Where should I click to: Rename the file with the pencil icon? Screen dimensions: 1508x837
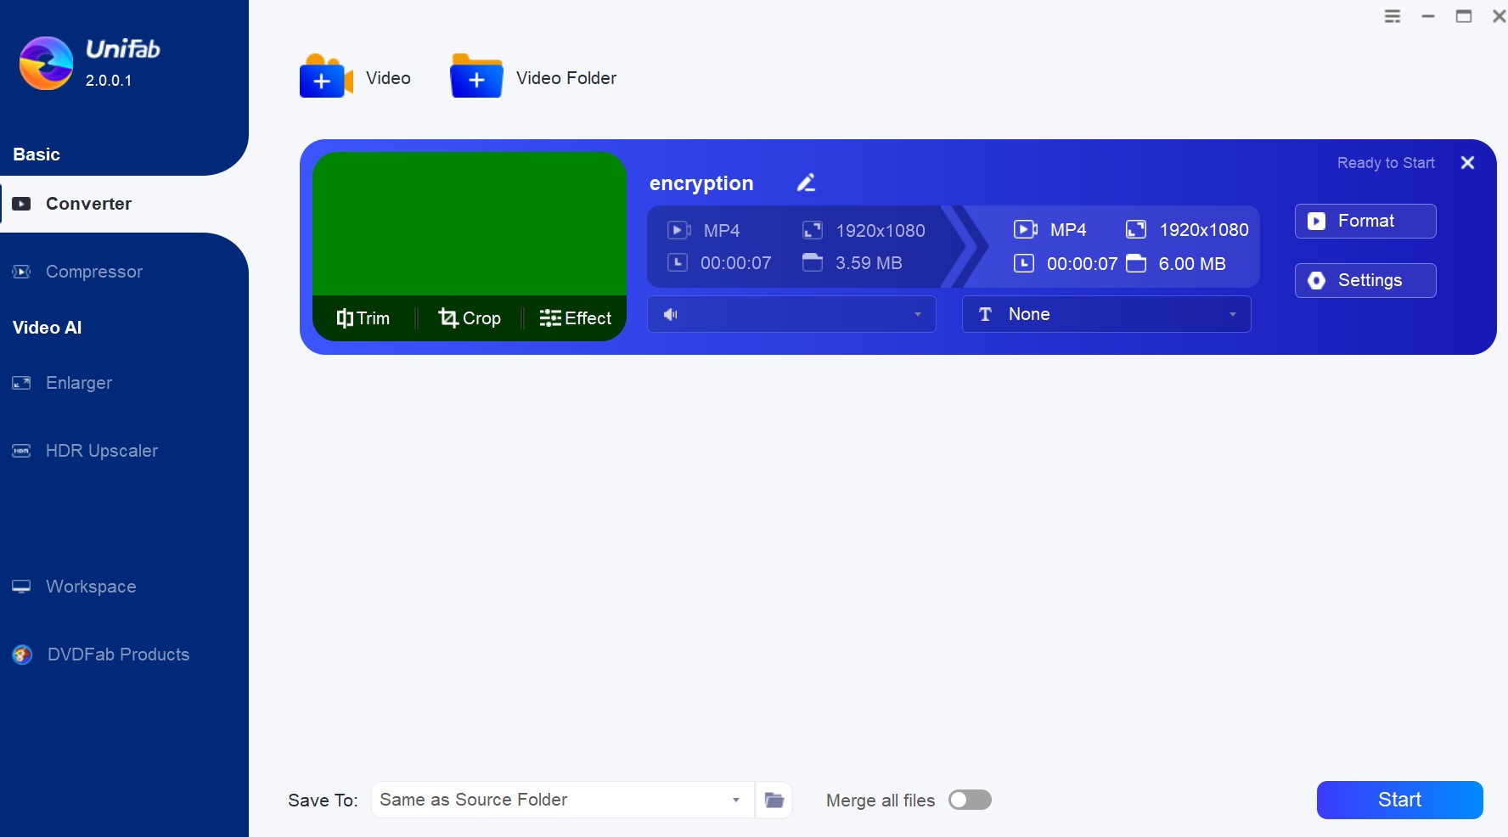click(806, 183)
